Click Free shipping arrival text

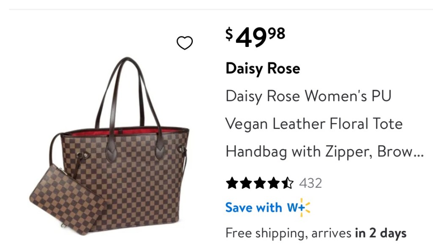click(316, 233)
